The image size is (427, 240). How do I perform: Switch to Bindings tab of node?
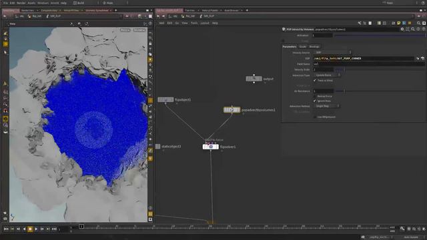(x=314, y=47)
